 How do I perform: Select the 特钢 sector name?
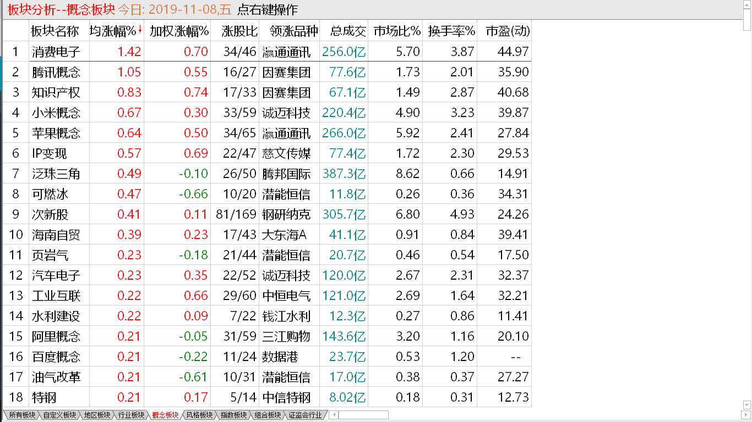click(43, 397)
